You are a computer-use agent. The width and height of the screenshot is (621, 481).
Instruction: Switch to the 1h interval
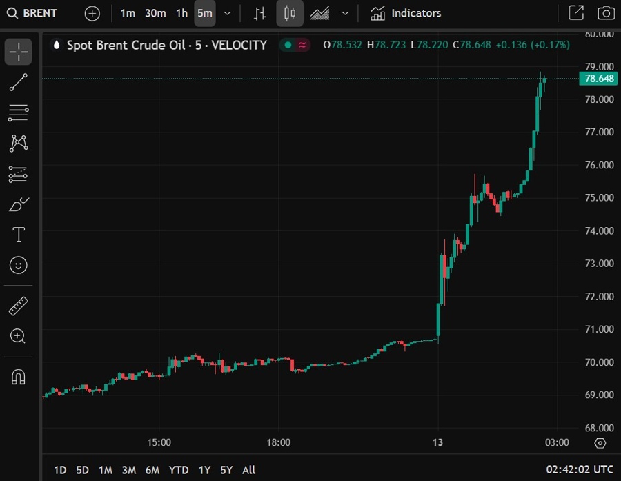click(x=181, y=13)
